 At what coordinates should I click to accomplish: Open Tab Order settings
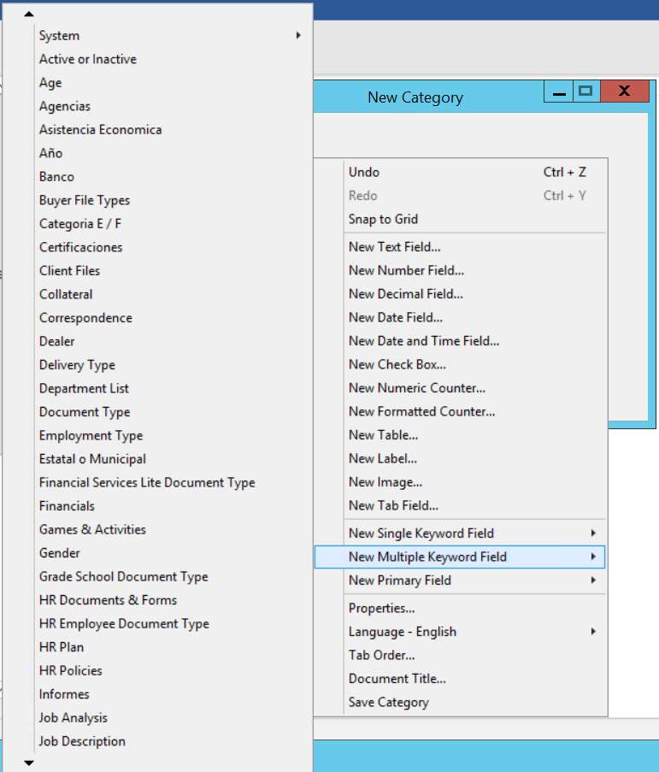[460, 656]
